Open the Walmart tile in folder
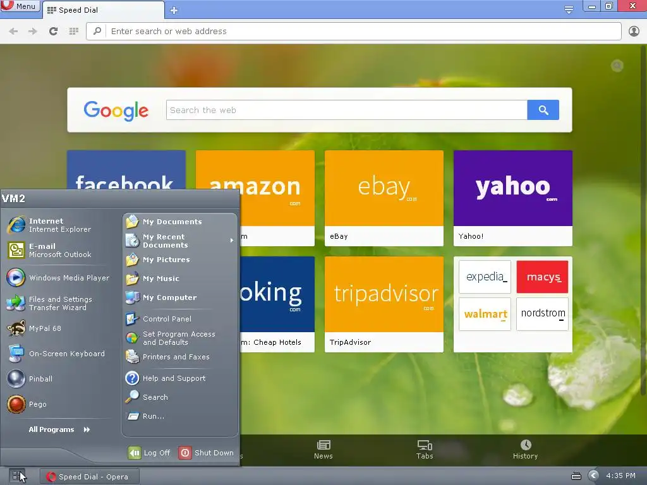The width and height of the screenshot is (647, 485). pyautogui.click(x=485, y=314)
